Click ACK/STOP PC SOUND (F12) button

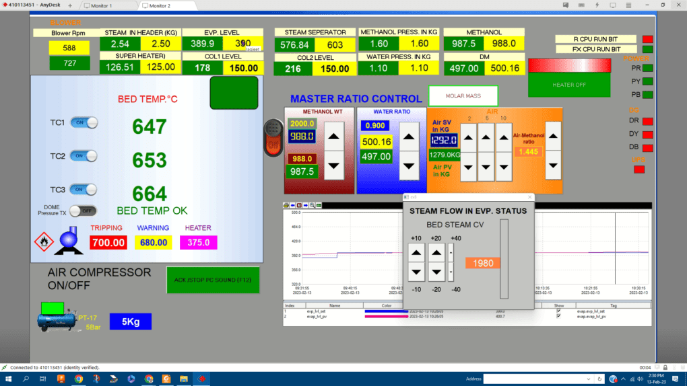pos(213,280)
